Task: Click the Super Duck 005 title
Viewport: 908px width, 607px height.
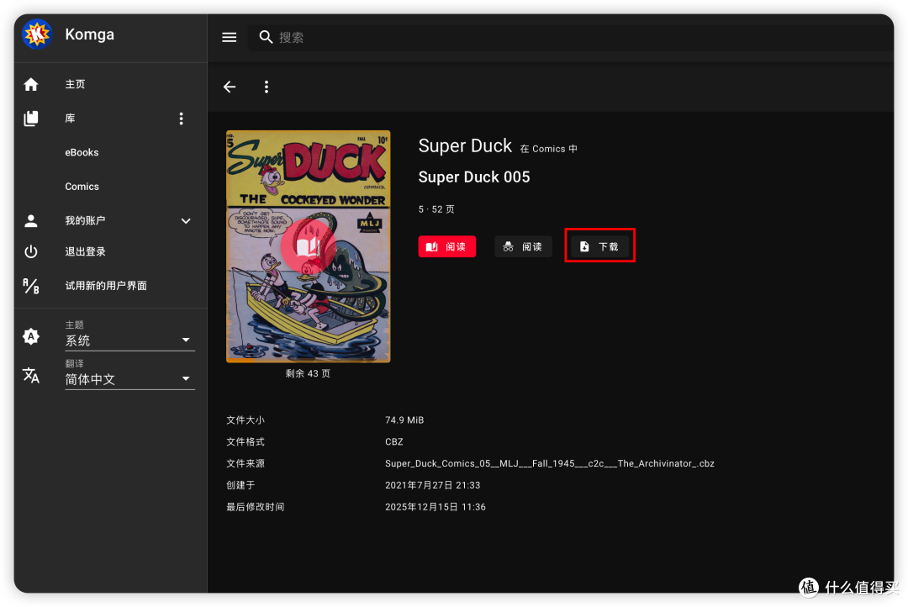Action: pos(474,177)
